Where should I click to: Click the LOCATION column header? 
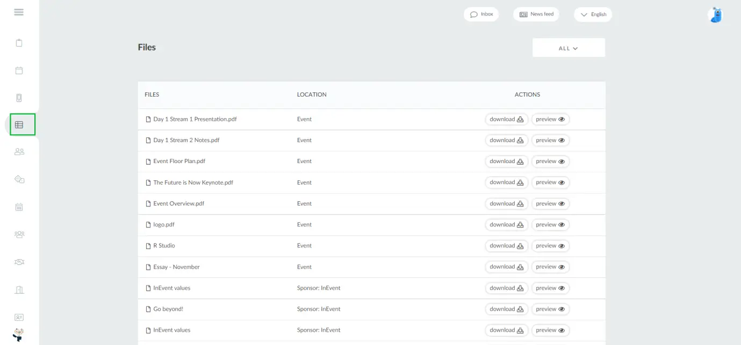click(x=312, y=94)
